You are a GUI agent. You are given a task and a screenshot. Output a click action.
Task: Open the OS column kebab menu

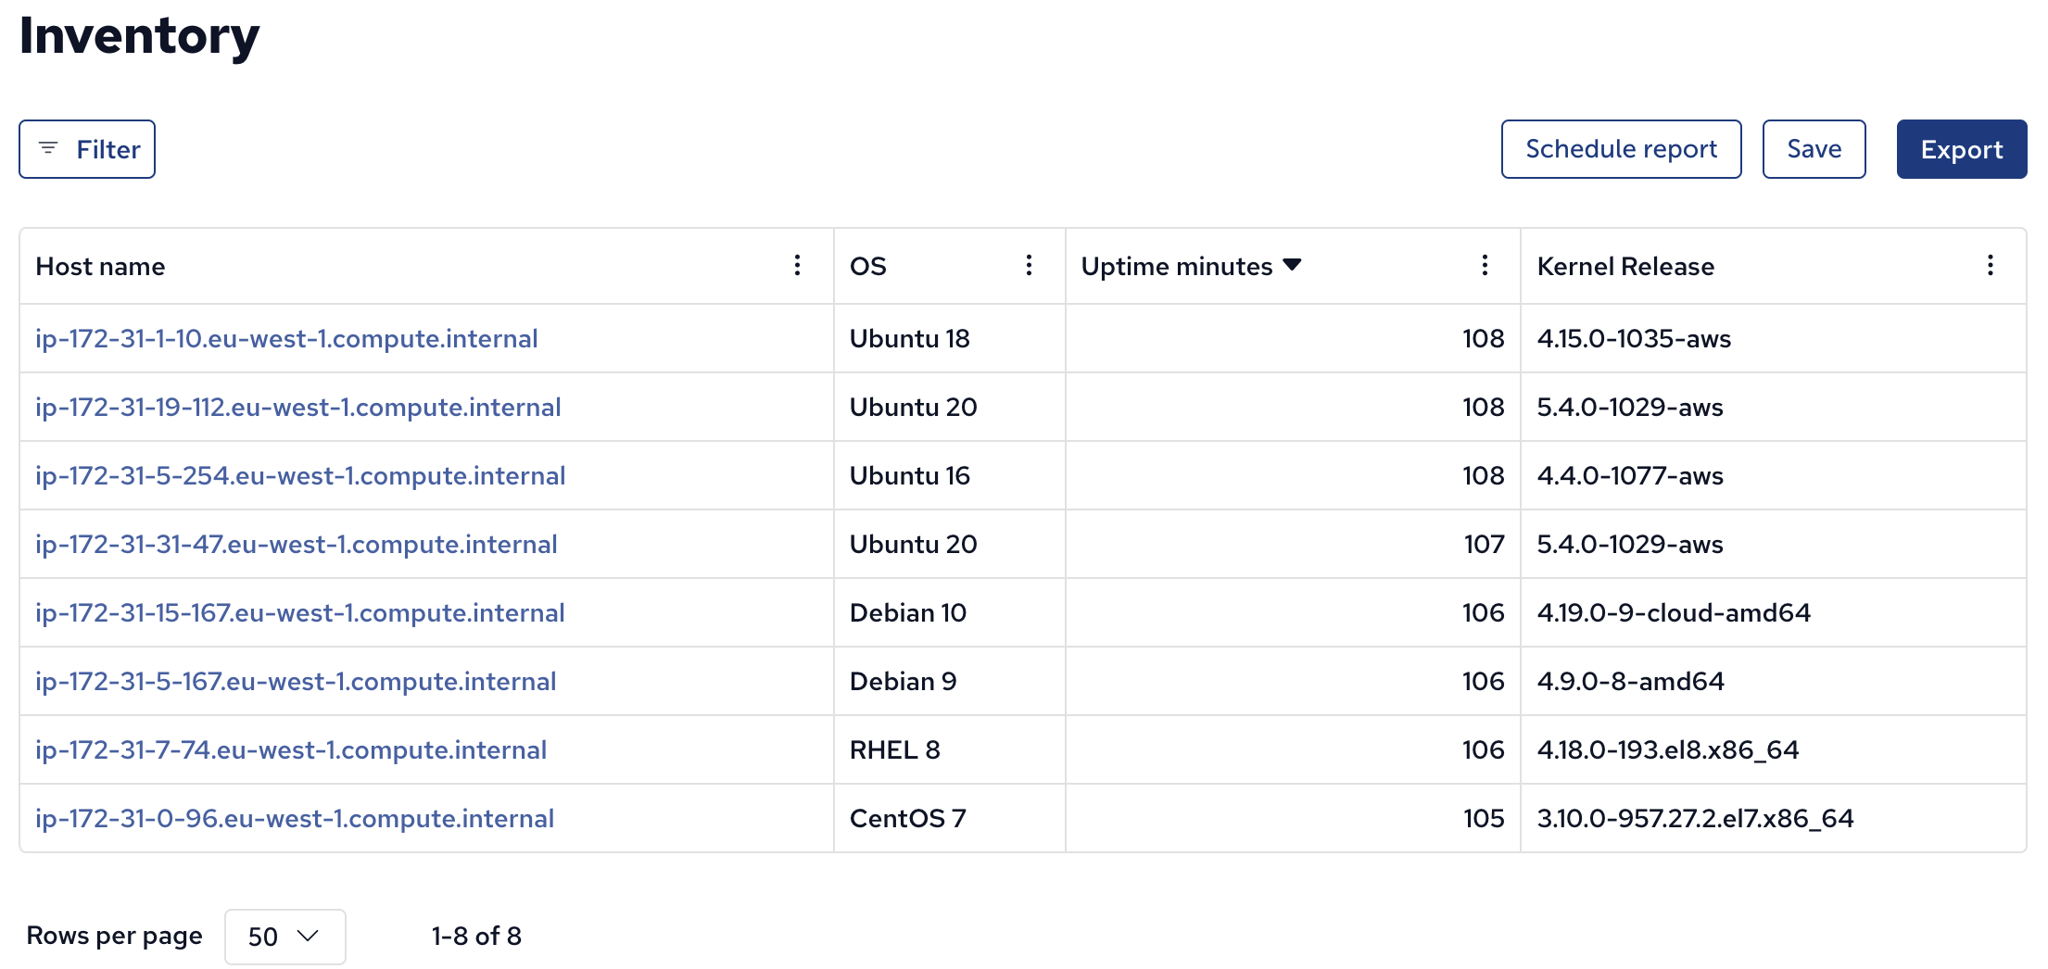click(x=1029, y=266)
